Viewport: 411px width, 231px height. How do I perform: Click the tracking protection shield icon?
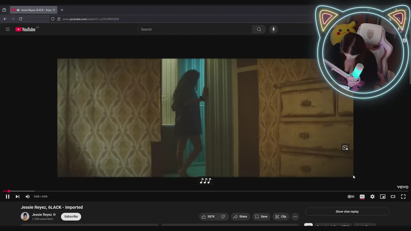point(53,19)
